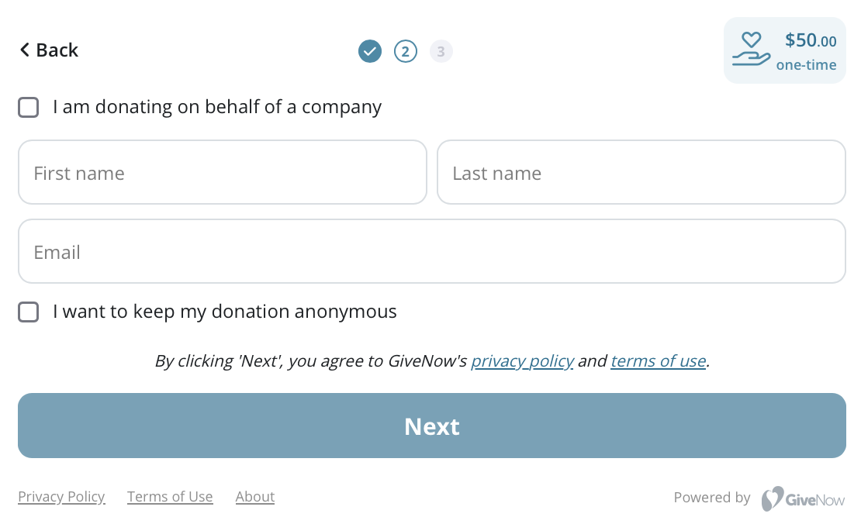This screenshot has height=524, width=861.
Task: Select step 3 indicator circle
Action: click(x=441, y=51)
